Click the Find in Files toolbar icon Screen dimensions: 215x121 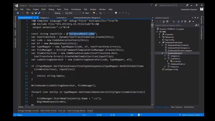click(x=94, y=13)
